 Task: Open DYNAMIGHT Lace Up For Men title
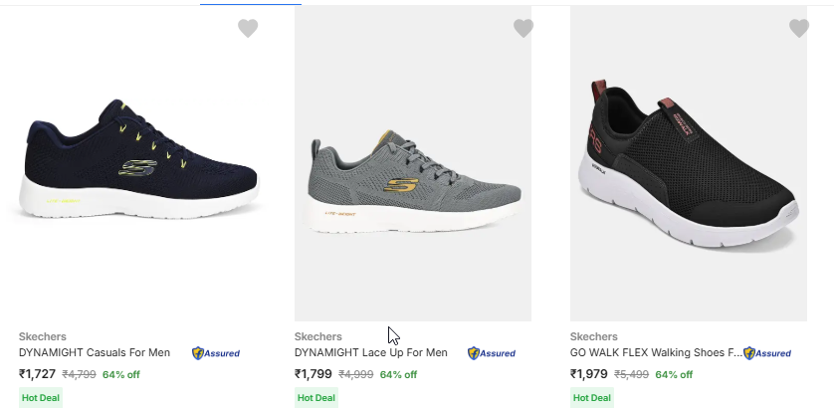(371, 352)
